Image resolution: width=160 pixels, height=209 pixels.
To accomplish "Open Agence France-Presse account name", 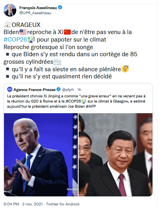I will pos(35,90).
